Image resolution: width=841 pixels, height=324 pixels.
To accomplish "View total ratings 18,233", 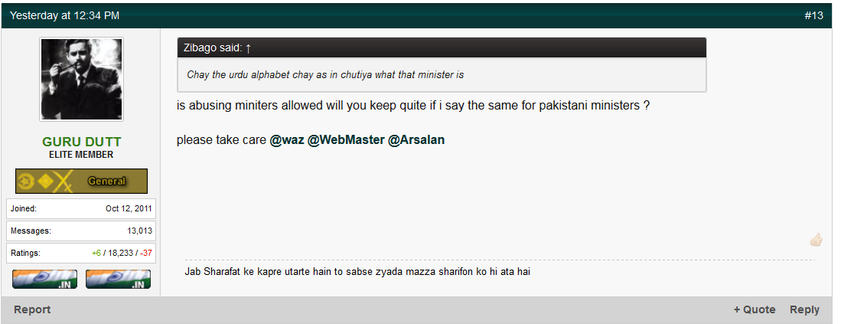I will click(x=121, y=253).
